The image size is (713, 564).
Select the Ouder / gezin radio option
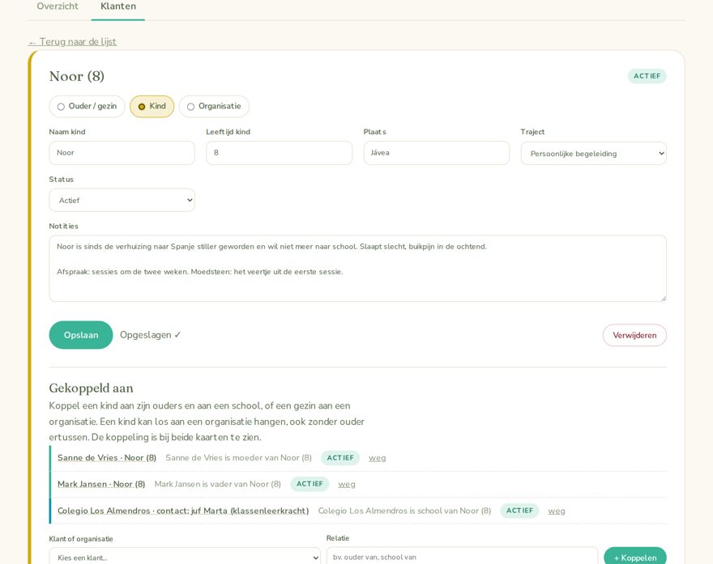[x=87, y=106]
